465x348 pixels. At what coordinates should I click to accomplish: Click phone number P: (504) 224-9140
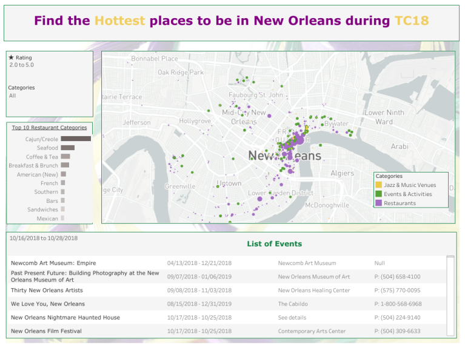pos(397,318)
